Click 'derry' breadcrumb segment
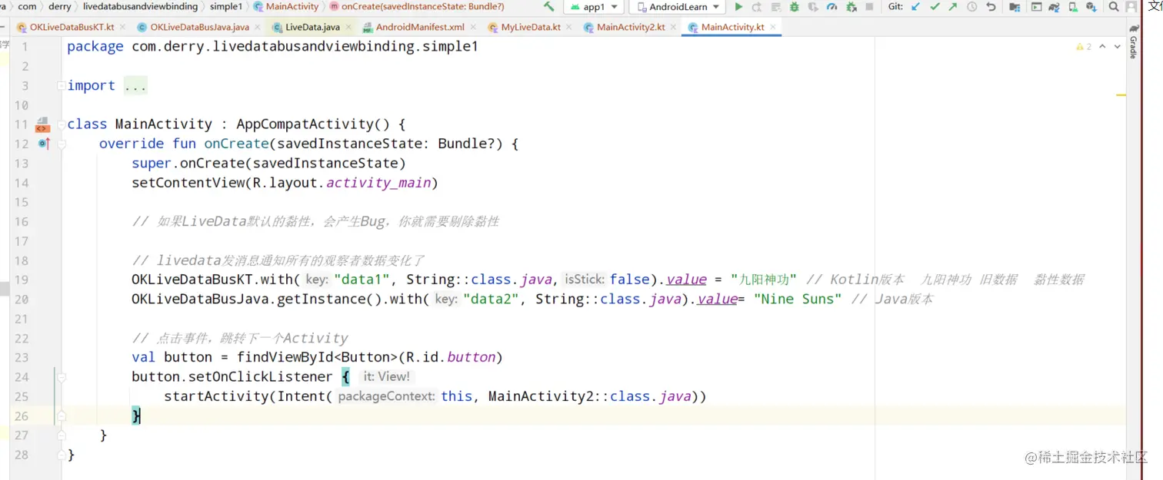 click(x=59, y=6)
